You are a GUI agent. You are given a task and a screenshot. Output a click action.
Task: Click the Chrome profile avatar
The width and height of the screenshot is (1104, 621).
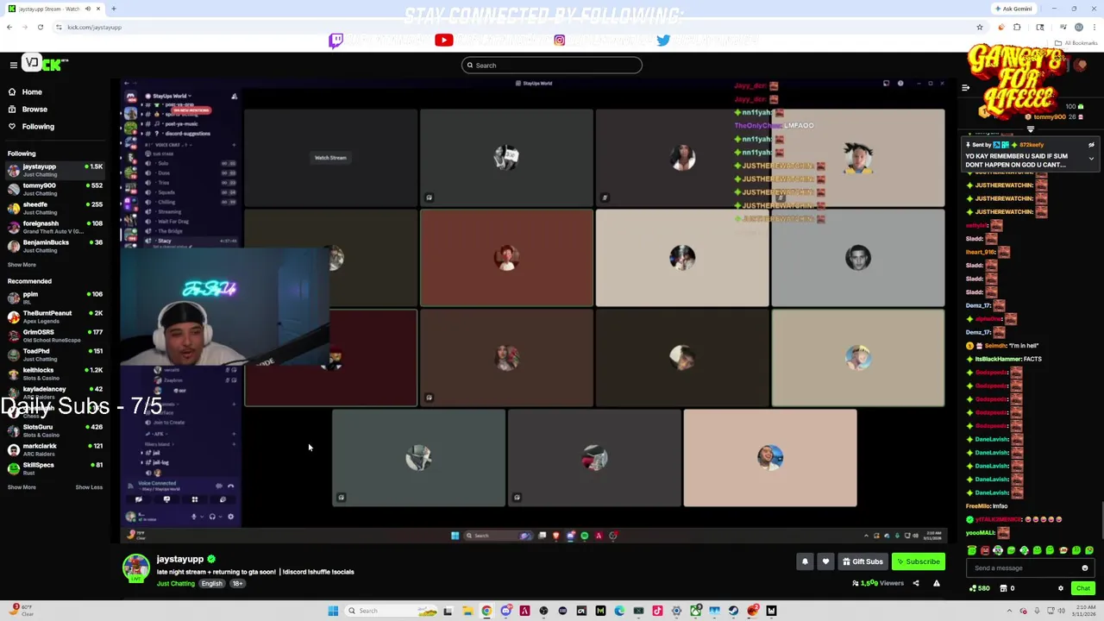click(1079, 27)
